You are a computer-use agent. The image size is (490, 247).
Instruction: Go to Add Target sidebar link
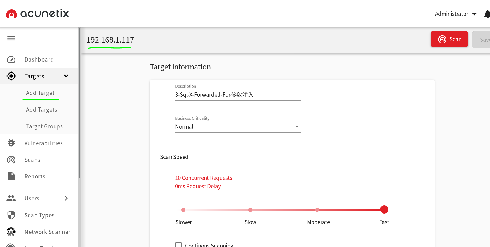40,93
